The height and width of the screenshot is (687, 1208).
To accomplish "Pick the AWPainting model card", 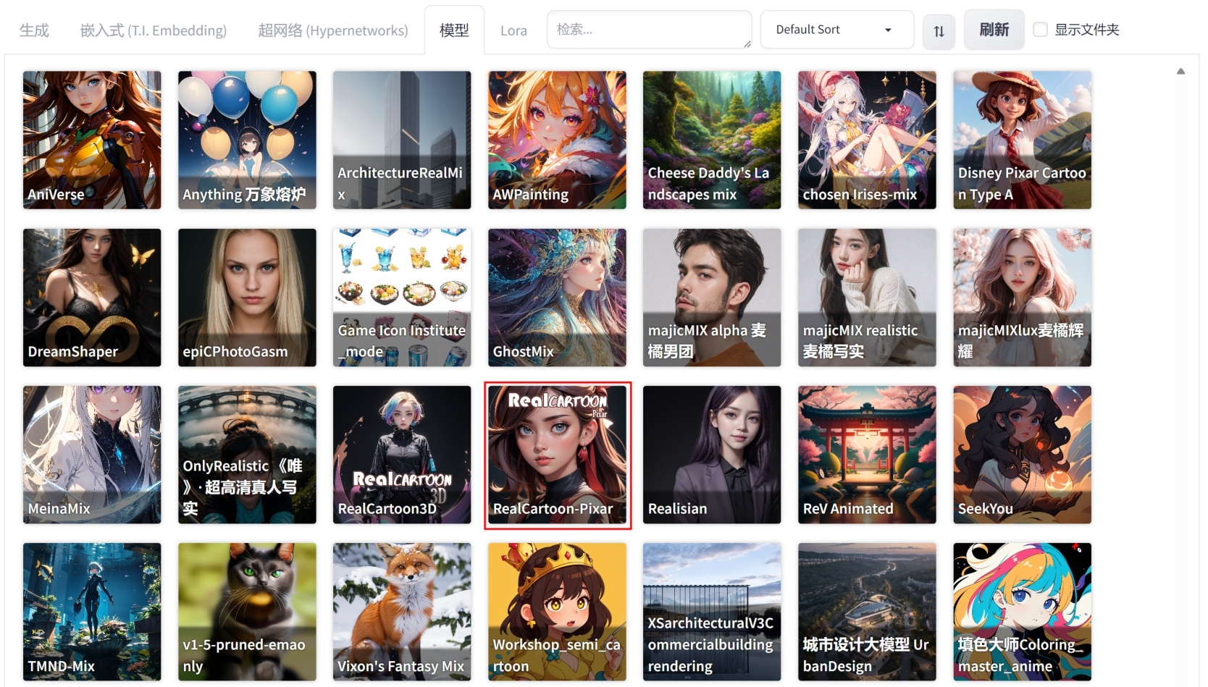I will [557, 140].
